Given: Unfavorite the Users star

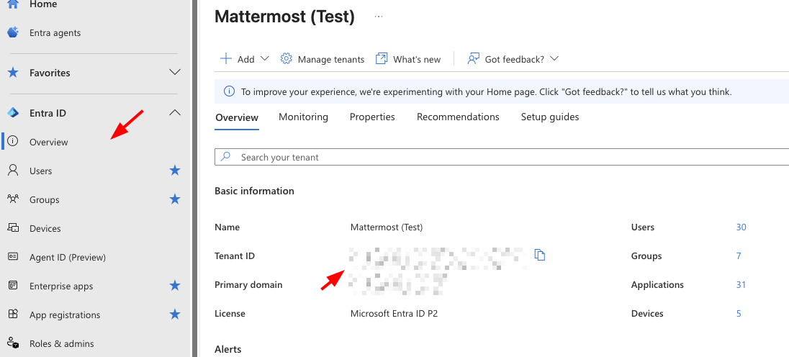Looking at the screenshot, I should click(174, 171).
